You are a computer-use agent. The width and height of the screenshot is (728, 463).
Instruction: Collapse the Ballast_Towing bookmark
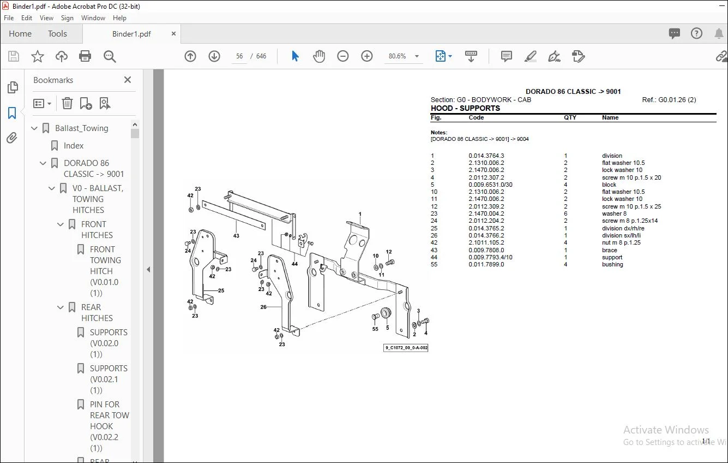click(35, 128)
